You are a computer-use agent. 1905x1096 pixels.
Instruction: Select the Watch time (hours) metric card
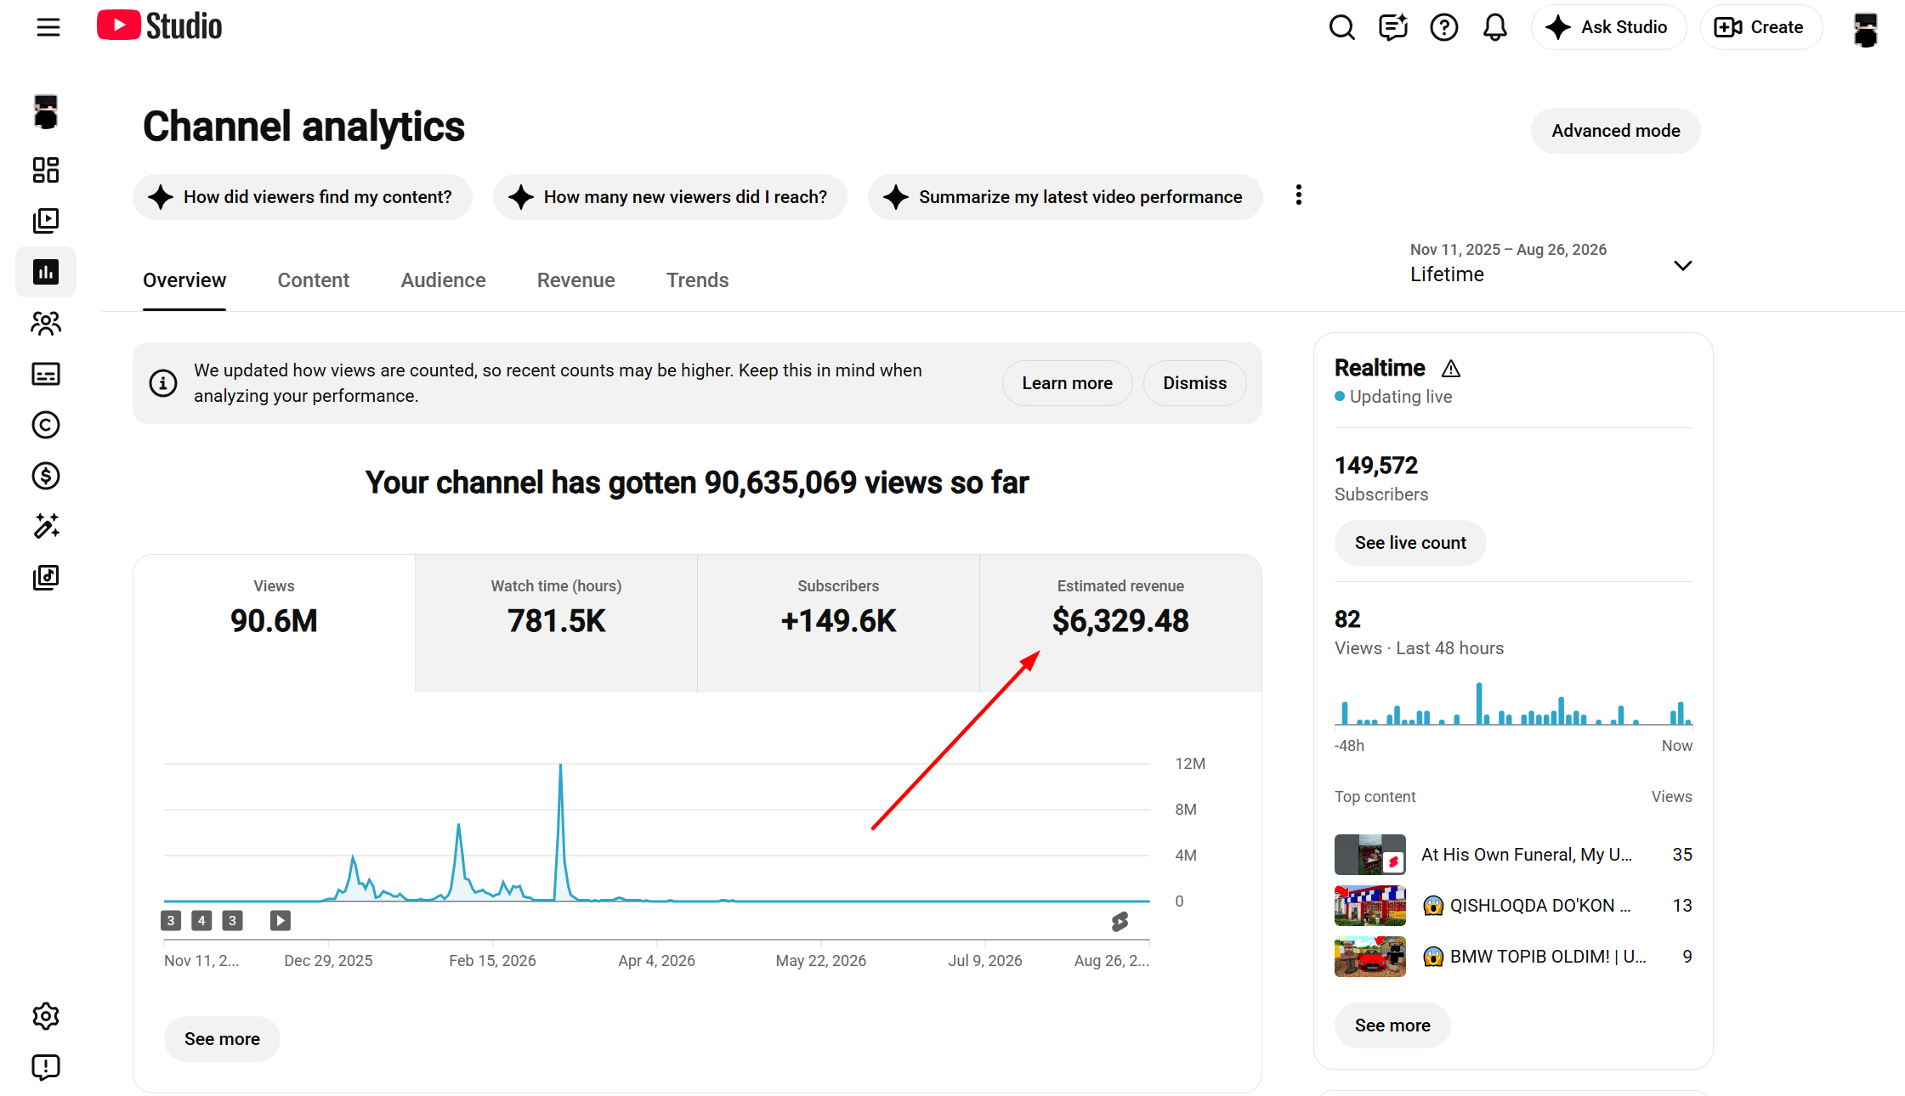(x=556, y=623)
